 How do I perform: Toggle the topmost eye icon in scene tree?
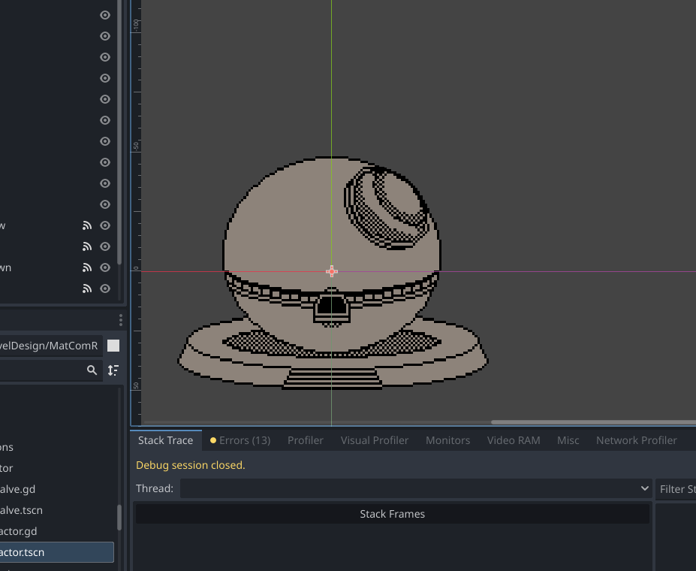click(105, 15)
